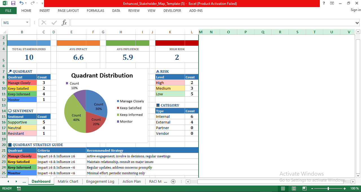Click the 100 % zoom level button
Image resolution: width=361 pixels, height=192 pixels.
pos(354,189)
